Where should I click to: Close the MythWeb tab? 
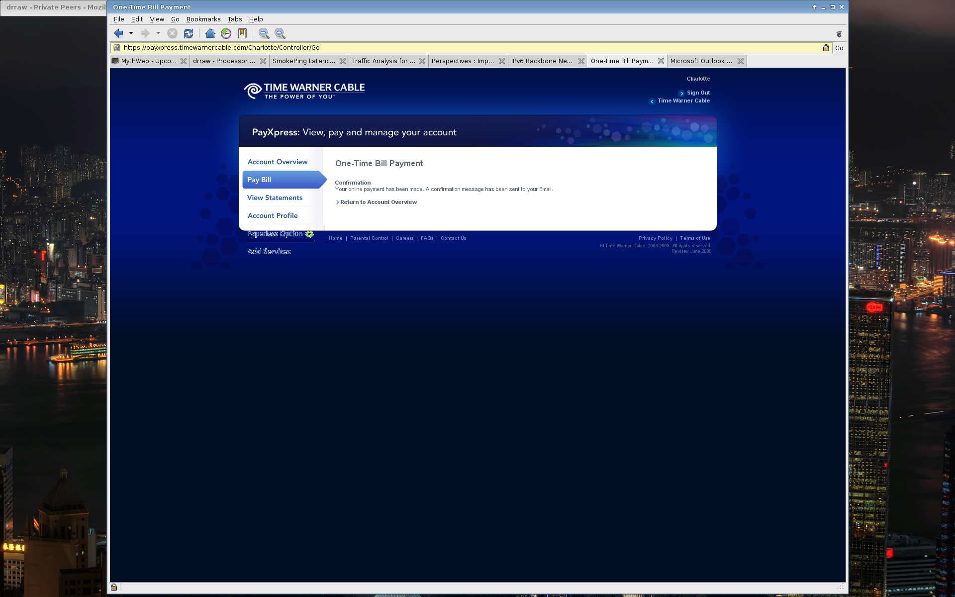184,61
